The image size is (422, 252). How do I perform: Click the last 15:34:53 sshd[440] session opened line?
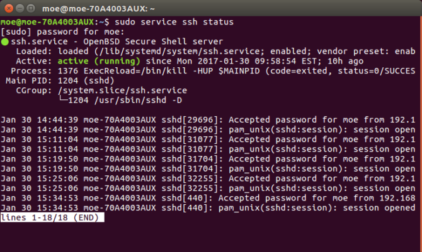pos(208,207)
